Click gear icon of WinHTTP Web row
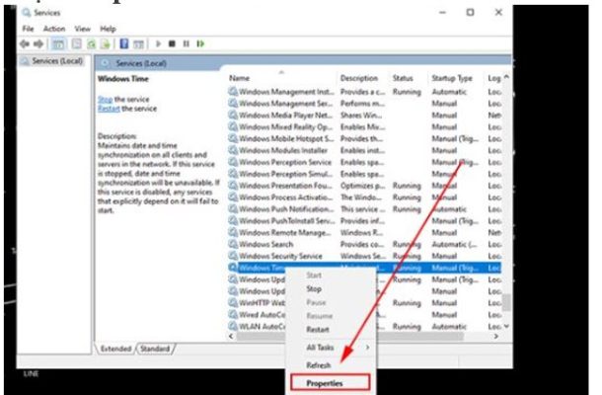 click(x=233, y=303)
